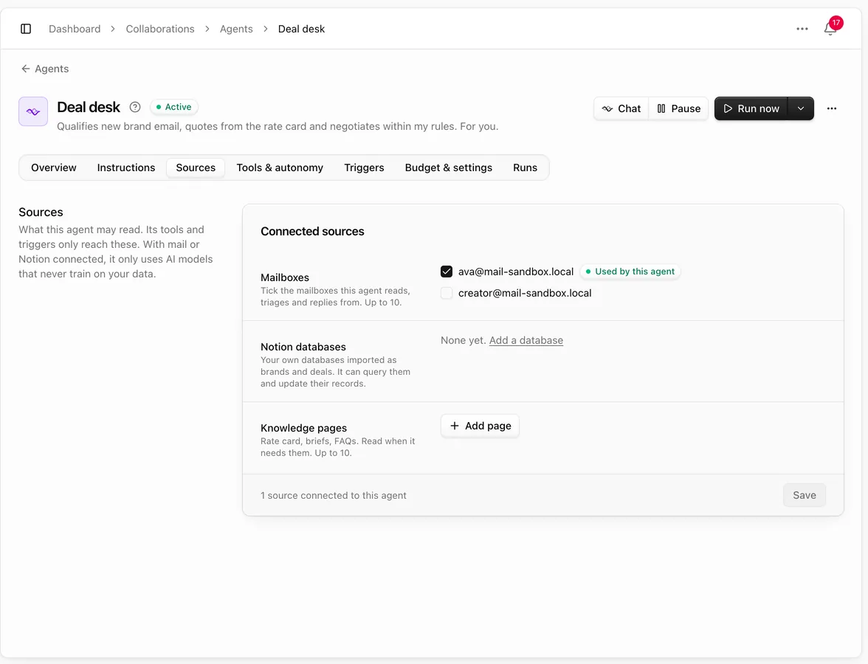
Task: Switch to the Overview tab
Action: tap(54, 167)
